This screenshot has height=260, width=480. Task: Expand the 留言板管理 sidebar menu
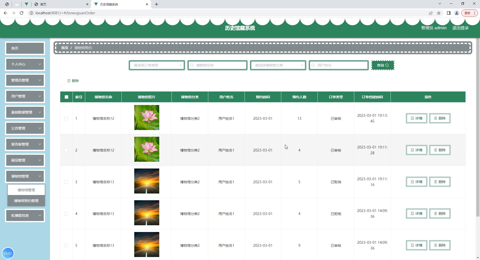click(25, 144)
